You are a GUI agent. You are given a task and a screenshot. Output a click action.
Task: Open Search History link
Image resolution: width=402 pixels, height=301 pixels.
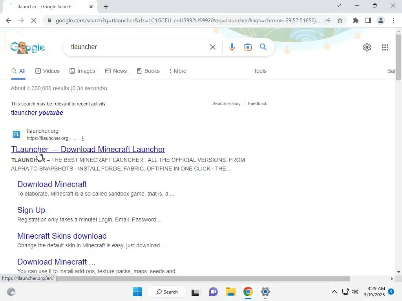[x=227, y=103]
